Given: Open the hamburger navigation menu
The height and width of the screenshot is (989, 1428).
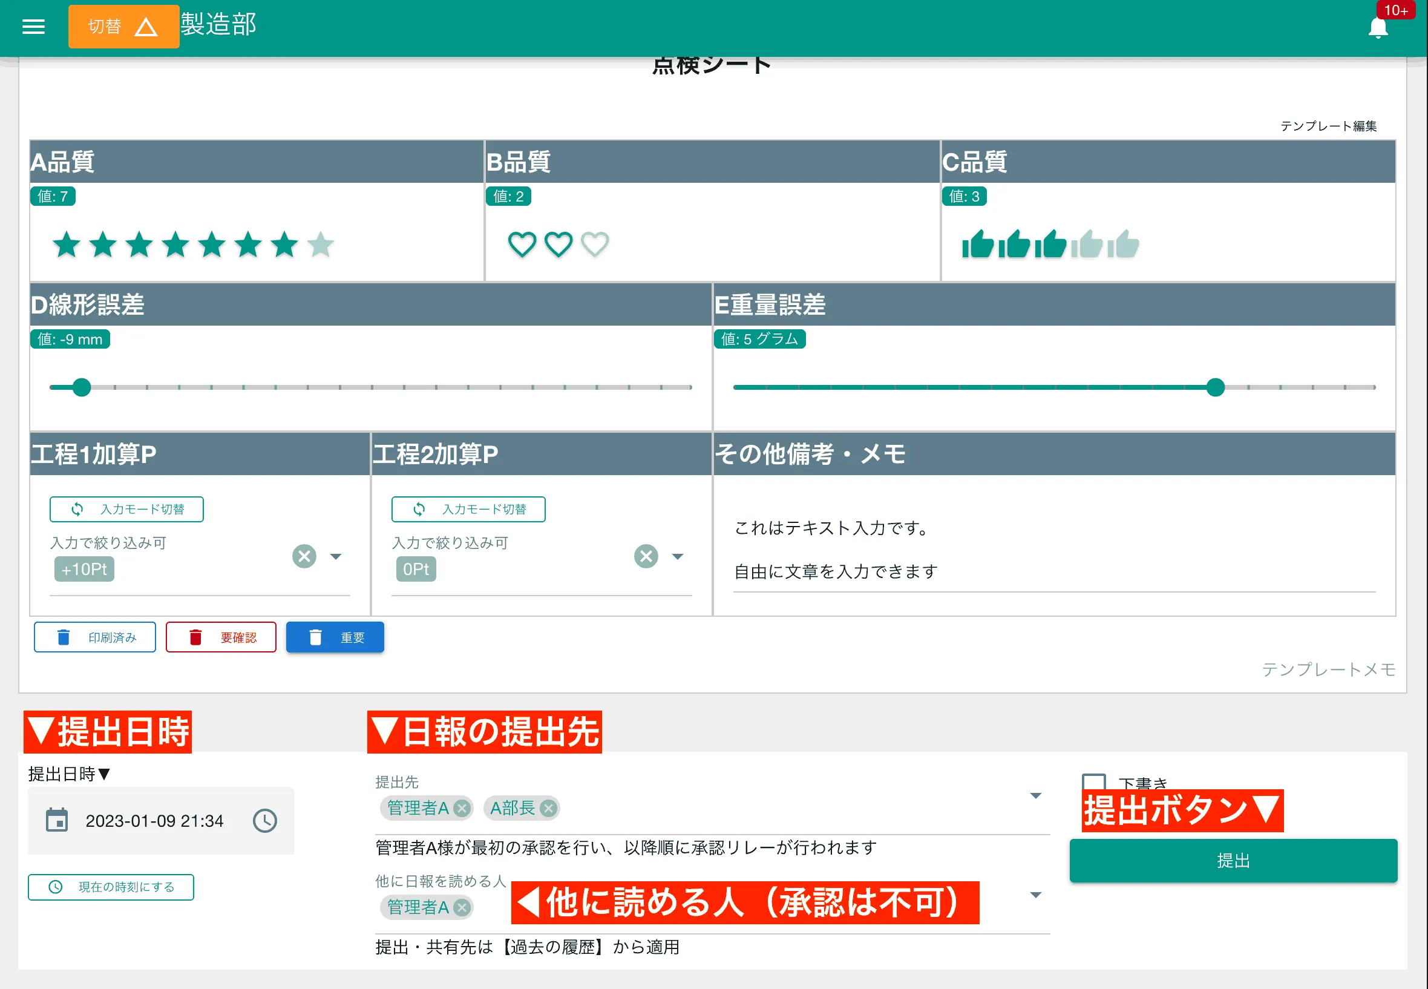Looking at the screenshot, I should (x=33, y=26).
